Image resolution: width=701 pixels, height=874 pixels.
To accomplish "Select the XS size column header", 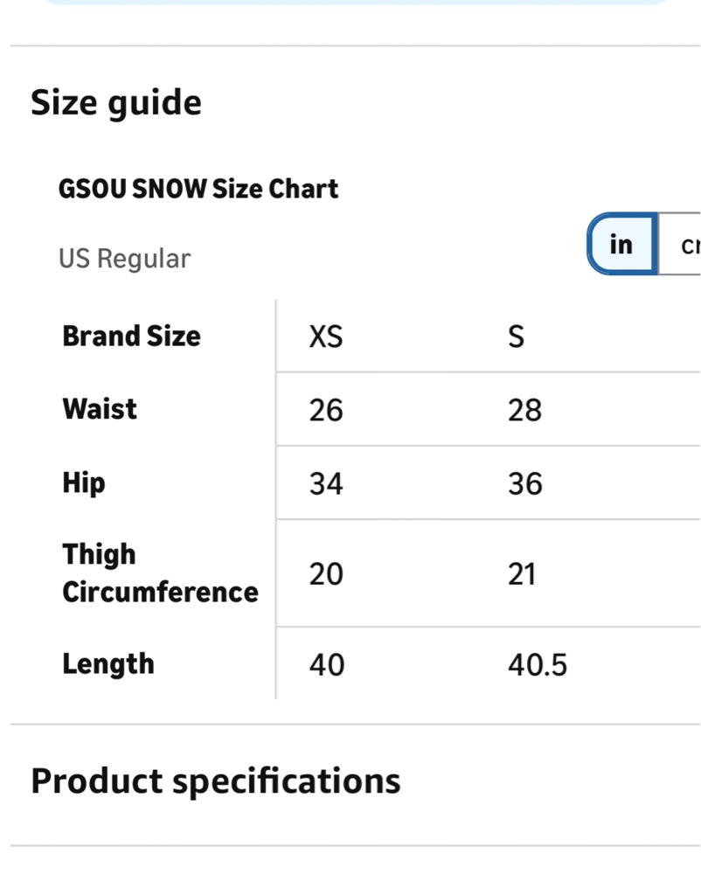I will tap(326, 336).
